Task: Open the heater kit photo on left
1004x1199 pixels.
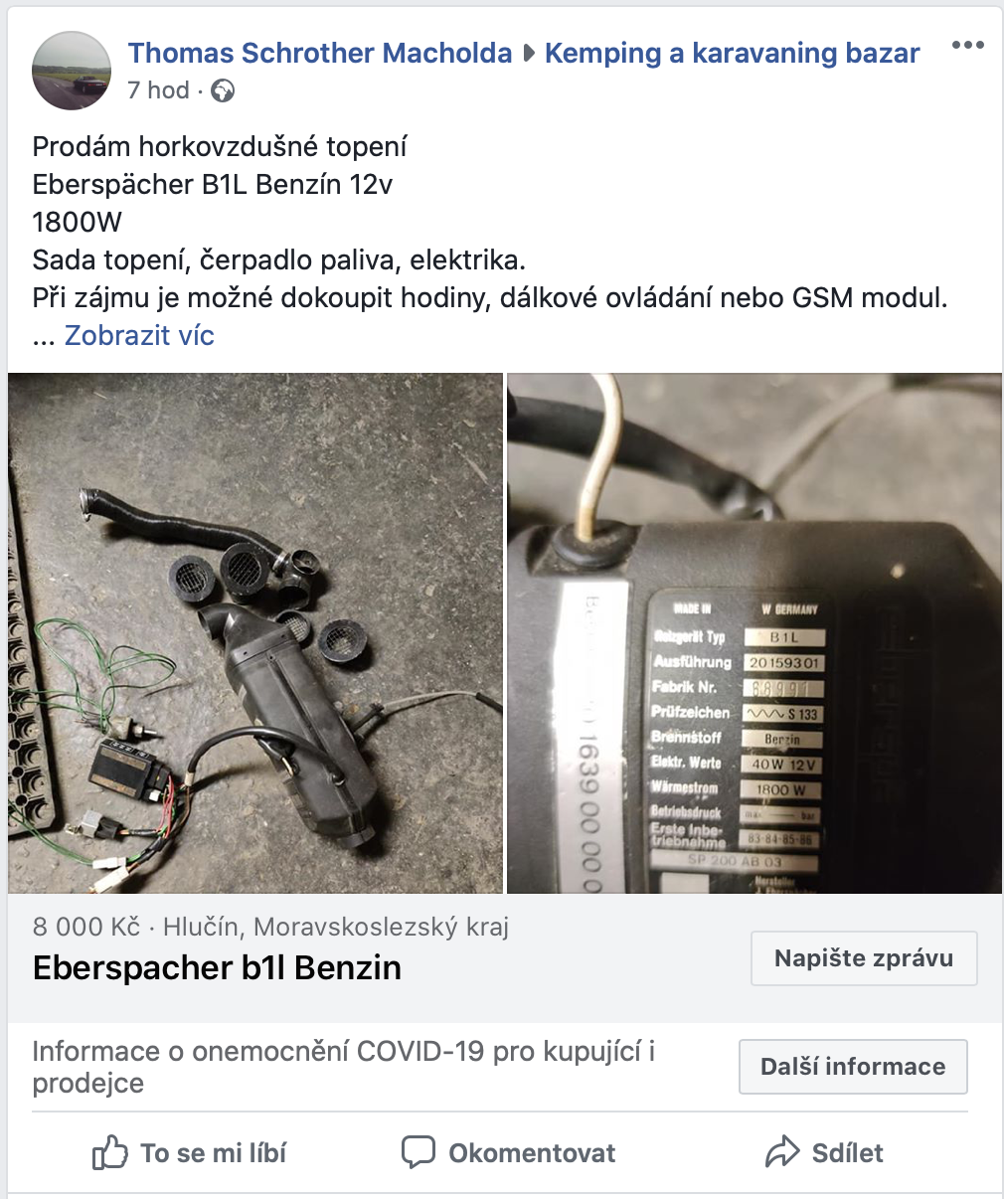Action: pos(255,633)
